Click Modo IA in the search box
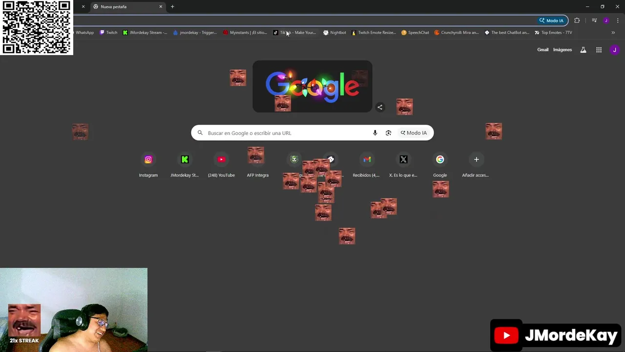Screen dimensions: 625x352 pyautogui.click(x=414, y=133)
